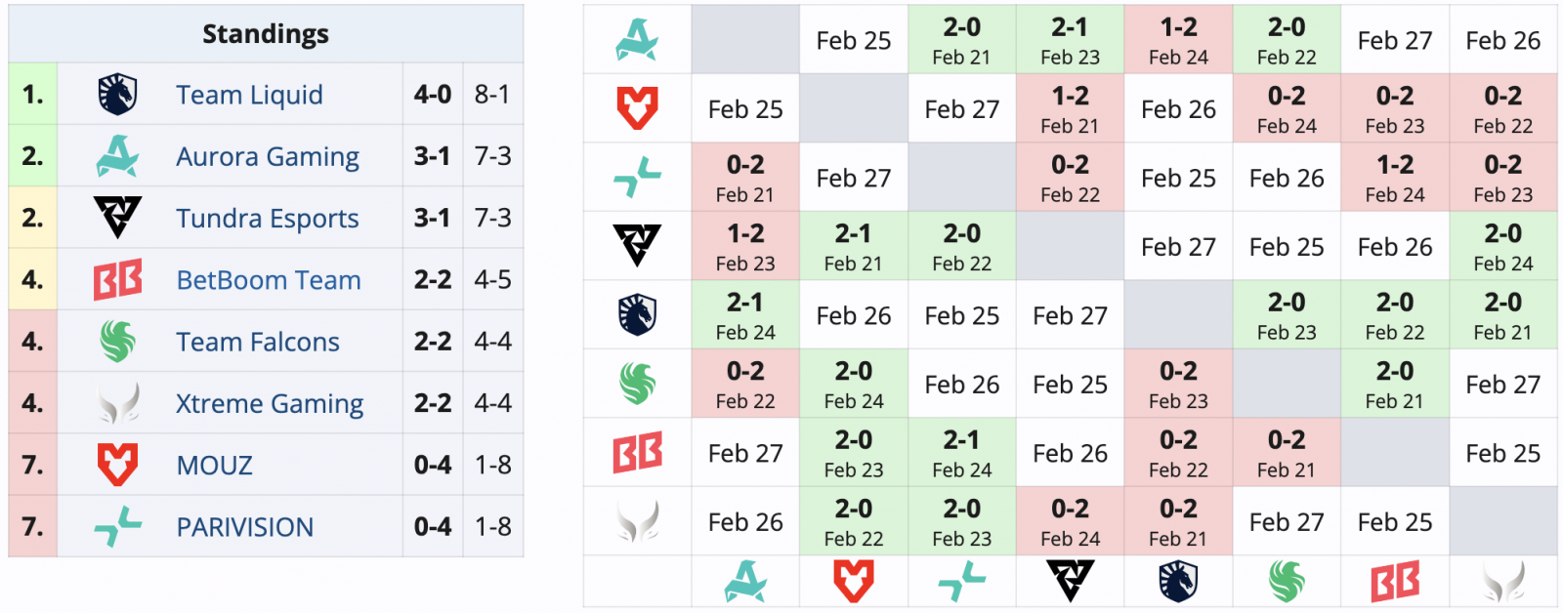Select Team Liquid logo in crosstable's bottom row
Screen dimensions: 1563x613
coord(1178,582)
